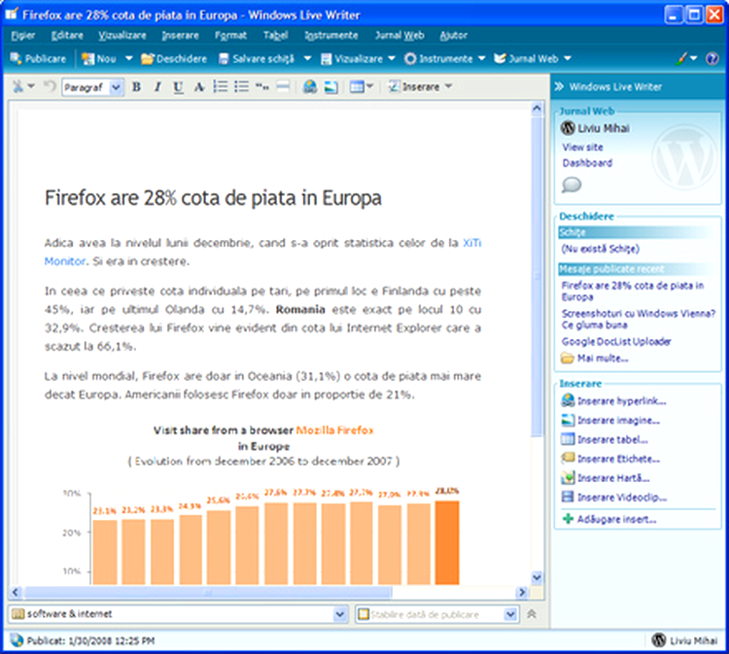Open the Editare menu
The width and height of the screenshot is (729, 654).
pyautogui.click(x=67, y=35)
